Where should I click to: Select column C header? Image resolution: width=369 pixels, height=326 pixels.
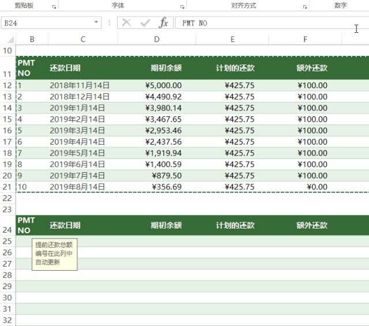click(83, 39)
